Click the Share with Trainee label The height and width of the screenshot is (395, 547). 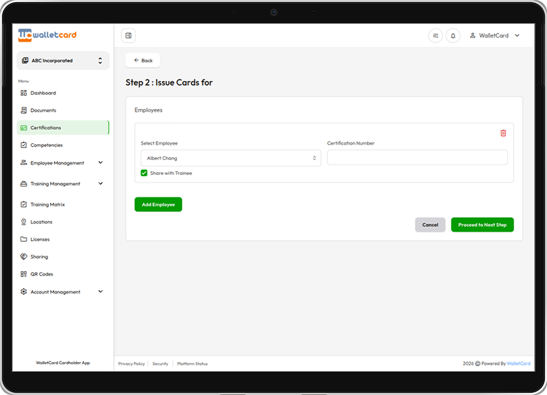click(171, 173)
